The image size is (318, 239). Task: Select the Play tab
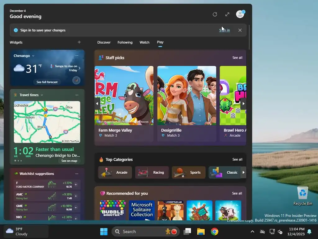click(160, 42)
